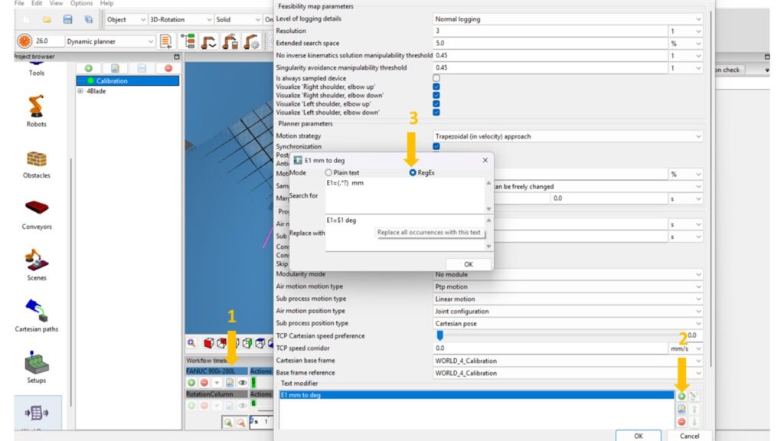
Task: Delete text modifier using red minus icon
Action: (x=681, y=422)
